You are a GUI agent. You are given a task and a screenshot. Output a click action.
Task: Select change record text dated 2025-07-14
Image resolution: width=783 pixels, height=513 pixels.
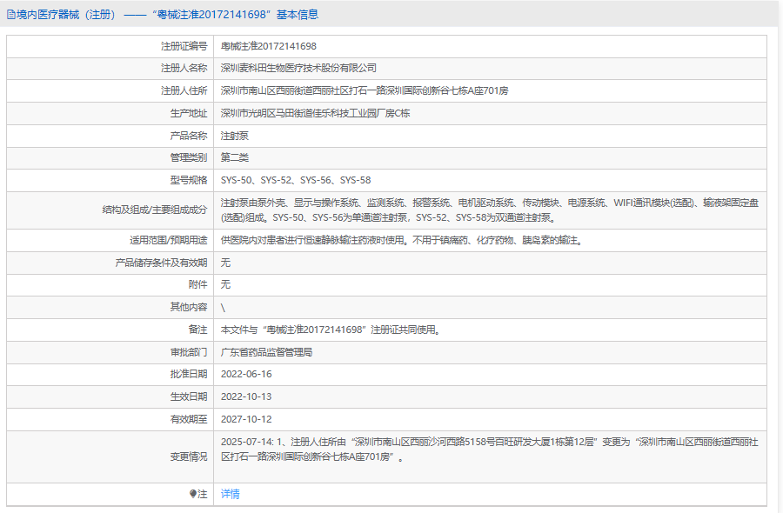click(489, 450)
